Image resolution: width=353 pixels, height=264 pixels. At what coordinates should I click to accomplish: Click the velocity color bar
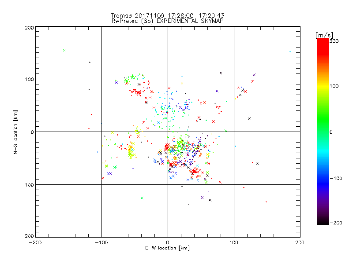click(x=323, y=132)
